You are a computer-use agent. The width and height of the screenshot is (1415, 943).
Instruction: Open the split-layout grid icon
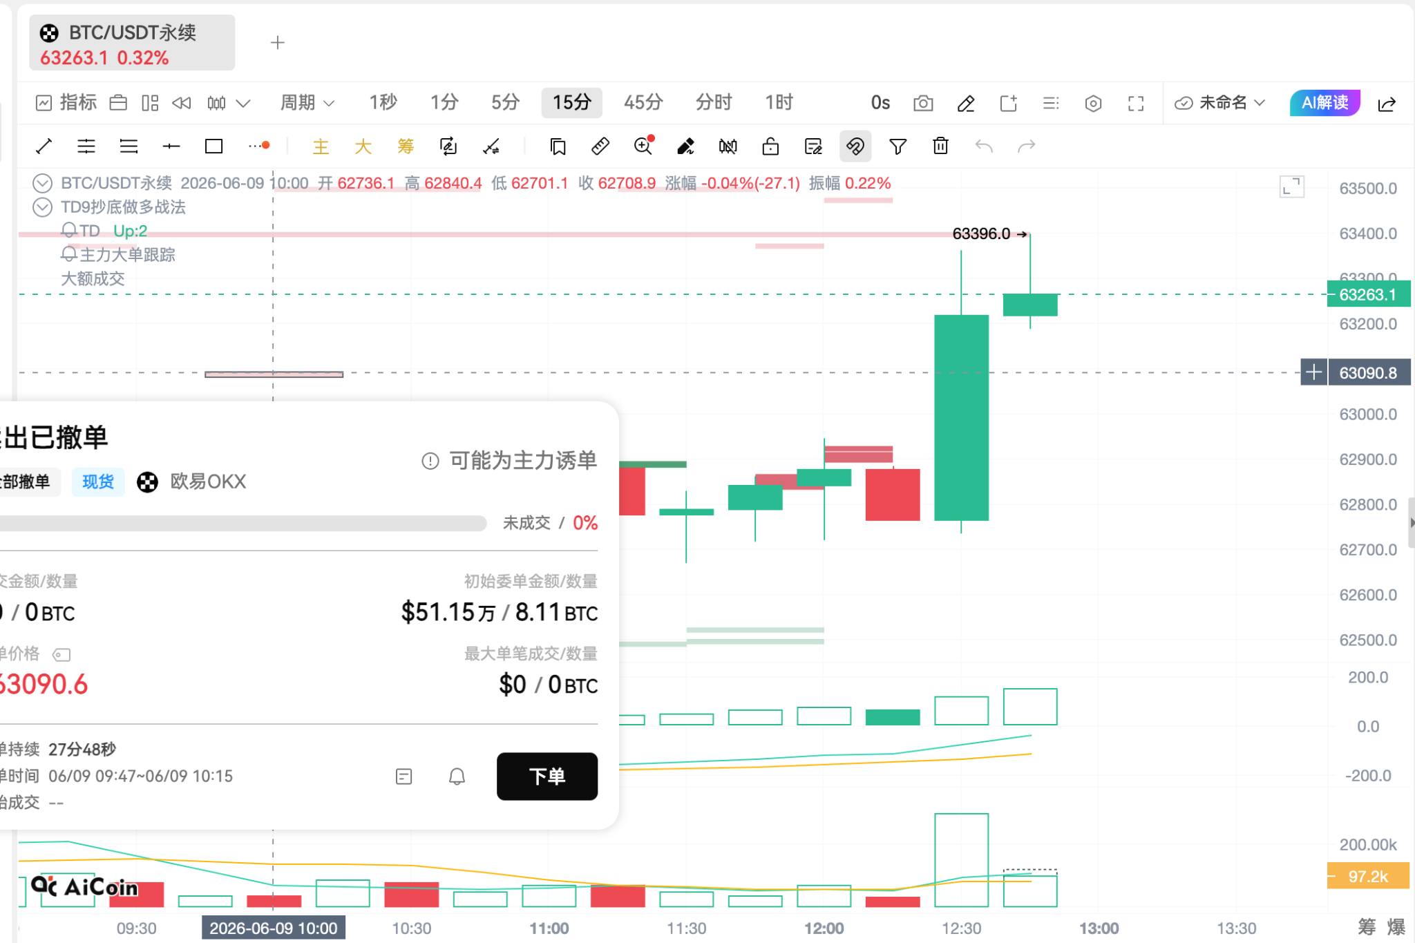pyautogui.click(x=150, y=103)
